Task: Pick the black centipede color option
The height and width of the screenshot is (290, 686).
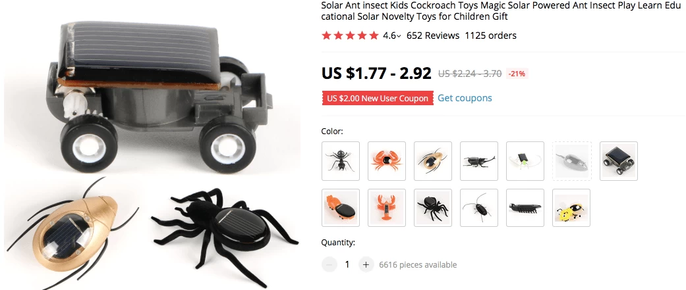Action: click(x=525, y=207)
